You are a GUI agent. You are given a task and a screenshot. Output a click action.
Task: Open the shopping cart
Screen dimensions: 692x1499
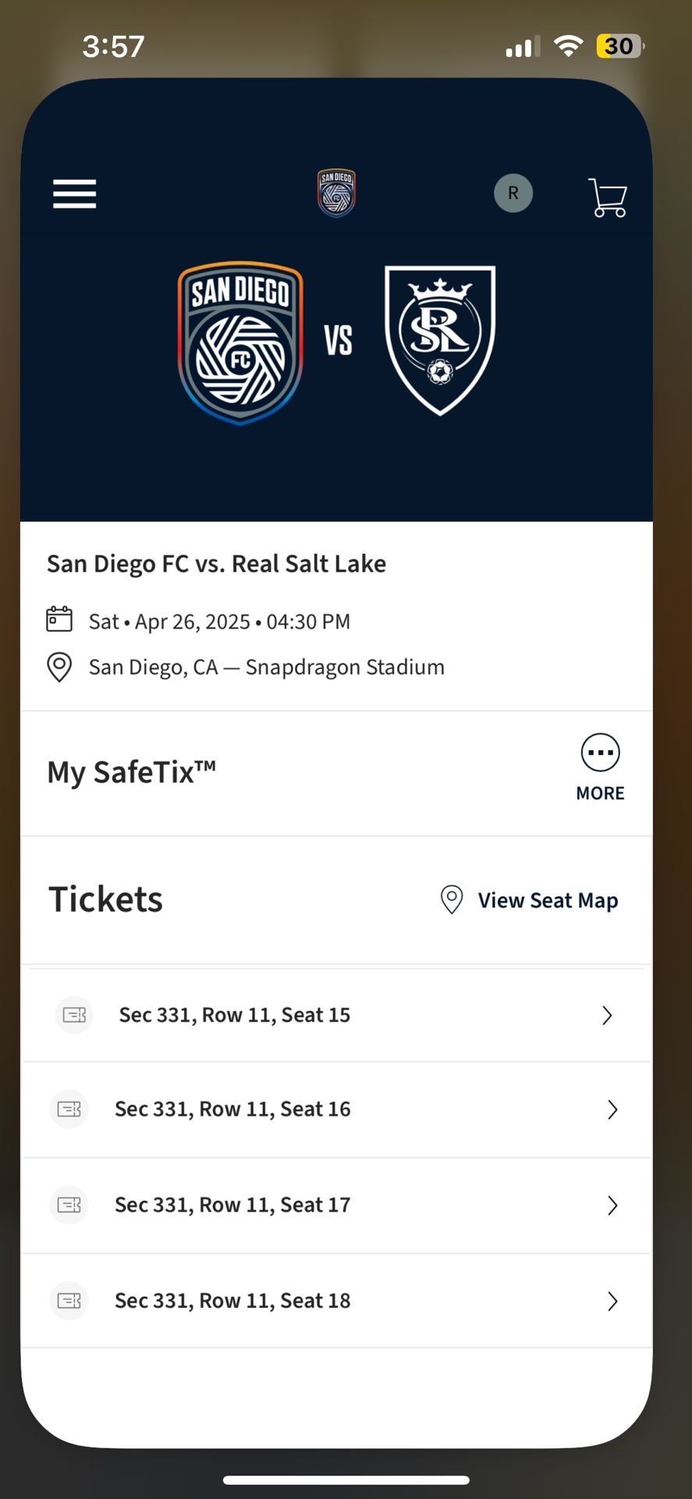[x=608, y=197]
